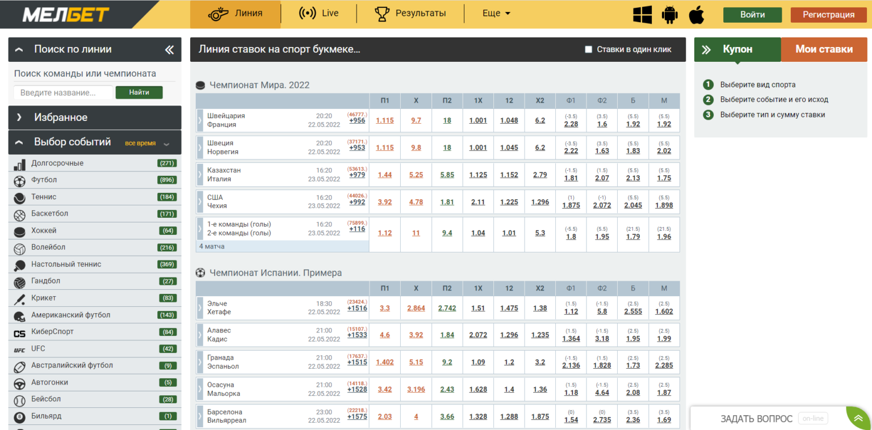The height and width of the screenshot is (430, 872).
Task: Expand the Эльче – Хетафе match row
Action: (x=199, y=308)
